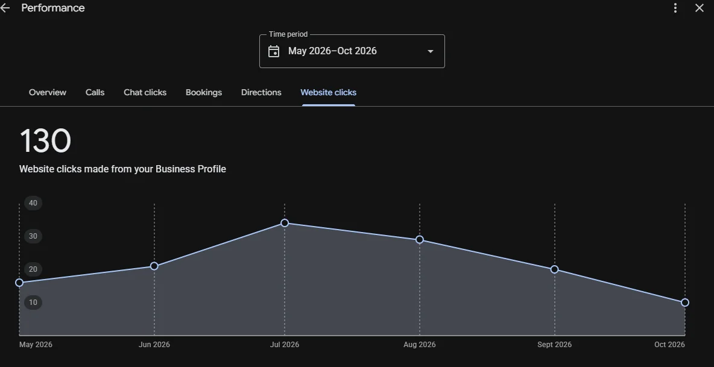Click the 20 y-axis label
Viewport: 714px width, 367px height.
tap(33, 269)
